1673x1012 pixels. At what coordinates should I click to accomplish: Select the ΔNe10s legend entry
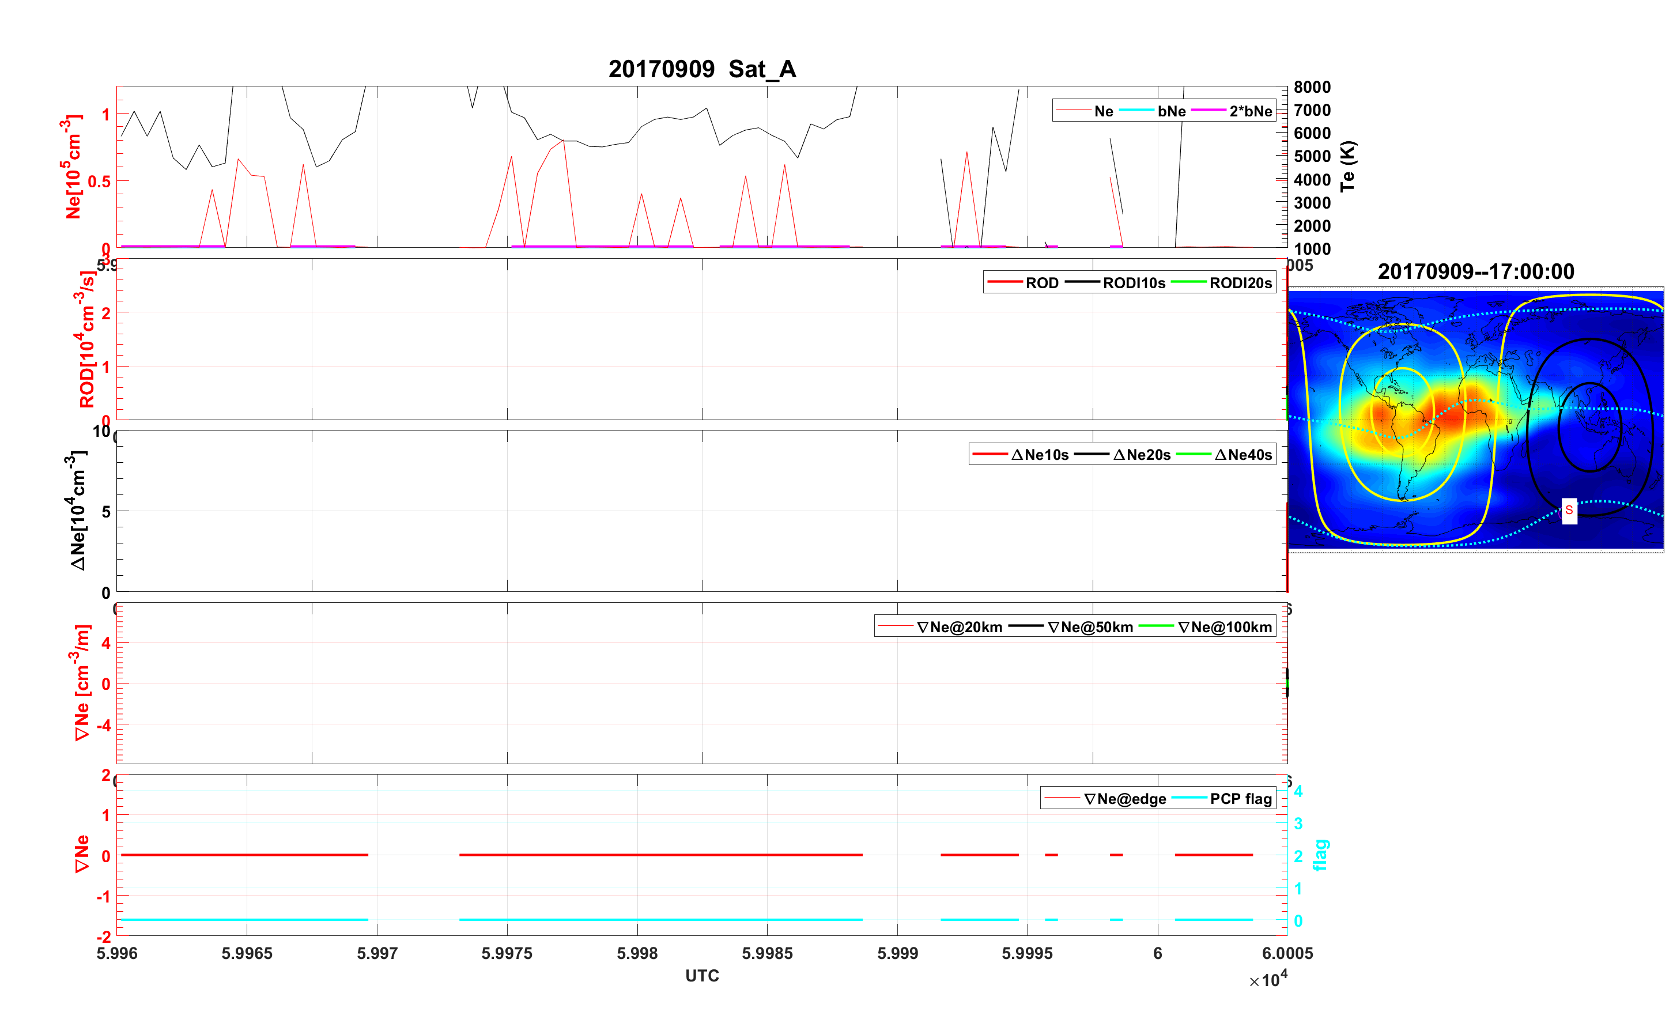pyautogui.click(x=1040, y=454)
